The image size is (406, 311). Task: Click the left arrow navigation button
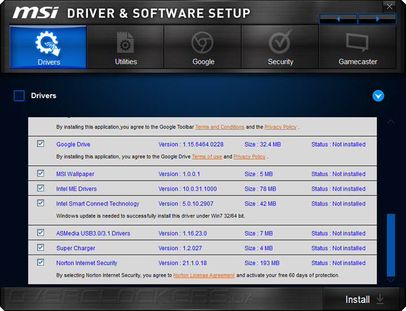[x=338, y=19]
